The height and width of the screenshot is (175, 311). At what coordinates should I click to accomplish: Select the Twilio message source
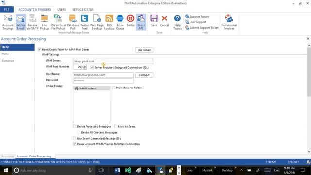pyautogui.click(x=131, y=20)
